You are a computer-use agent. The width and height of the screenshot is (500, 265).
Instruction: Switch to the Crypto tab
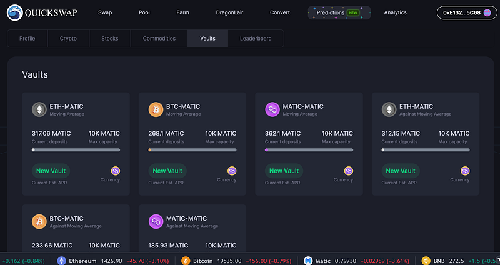pos(68,39)
